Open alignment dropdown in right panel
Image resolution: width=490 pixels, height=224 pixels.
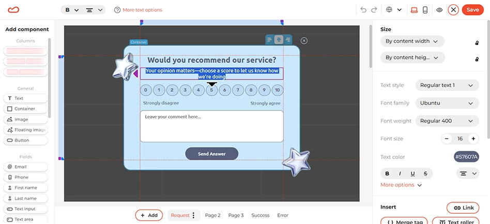click(468, 173)
